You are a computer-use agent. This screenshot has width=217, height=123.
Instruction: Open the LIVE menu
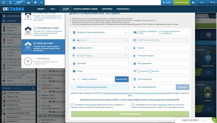[x=53, y=9]
